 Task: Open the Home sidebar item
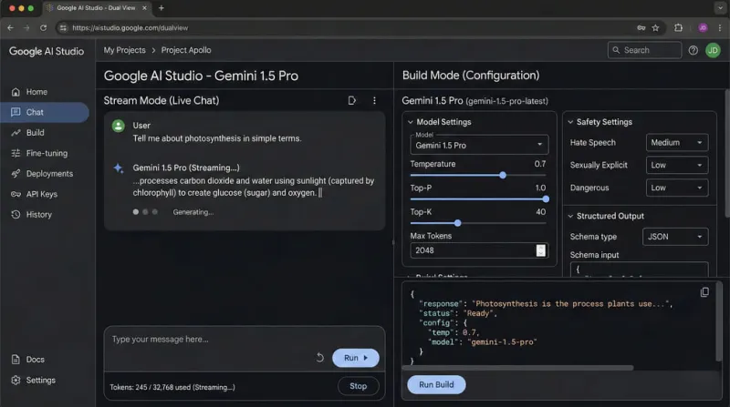click(45, 92)
